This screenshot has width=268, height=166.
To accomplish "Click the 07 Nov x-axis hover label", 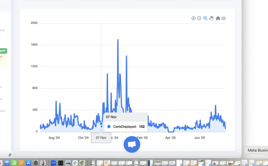I will (101, 137).
